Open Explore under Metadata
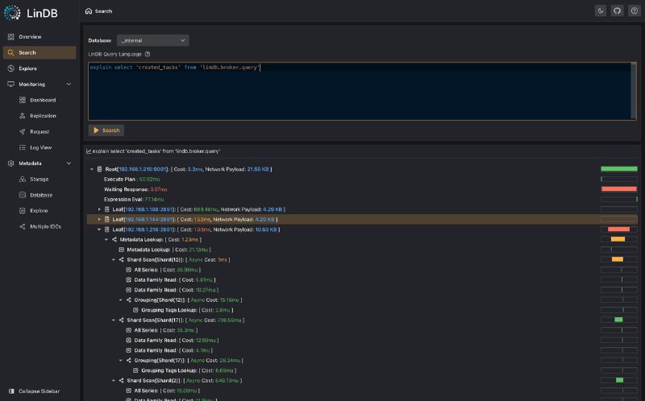This screenshot has height=401, width=645. (39, 211)
